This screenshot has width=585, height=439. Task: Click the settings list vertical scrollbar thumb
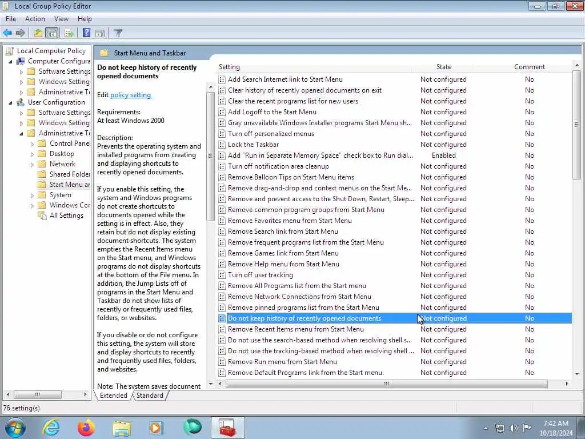(x=576, y=125)
